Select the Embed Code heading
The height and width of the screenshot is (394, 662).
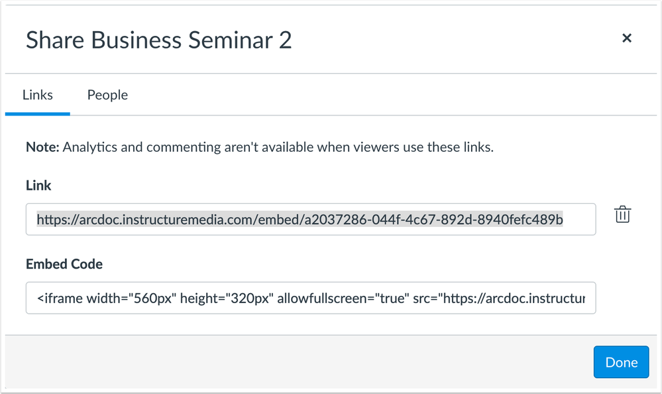point(64,264)
